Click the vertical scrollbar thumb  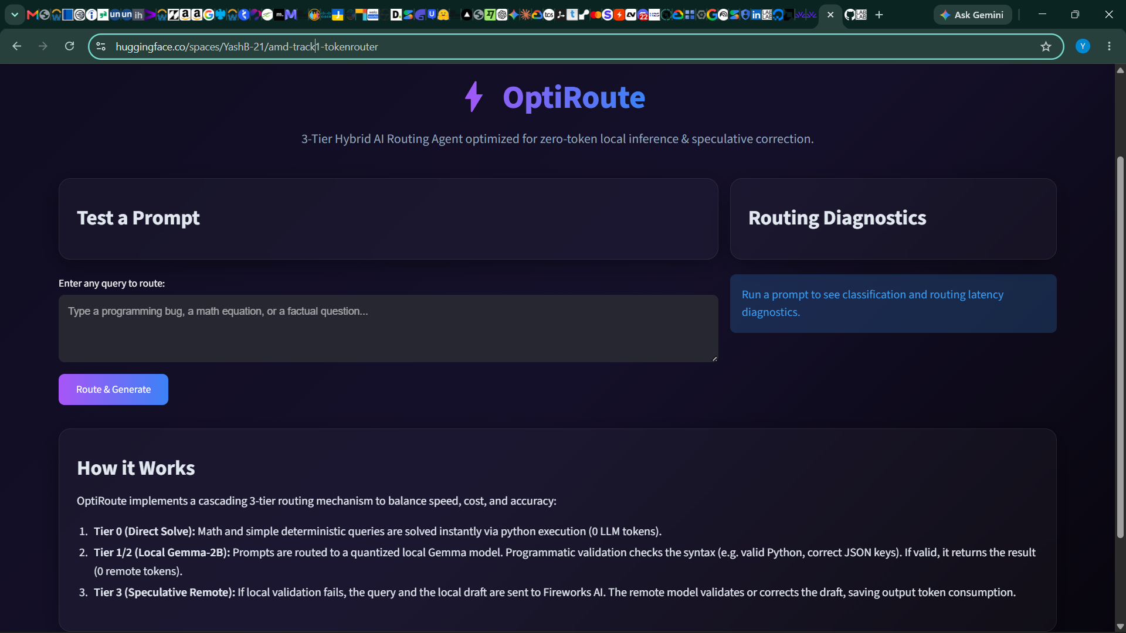(x=1120, y=347)
